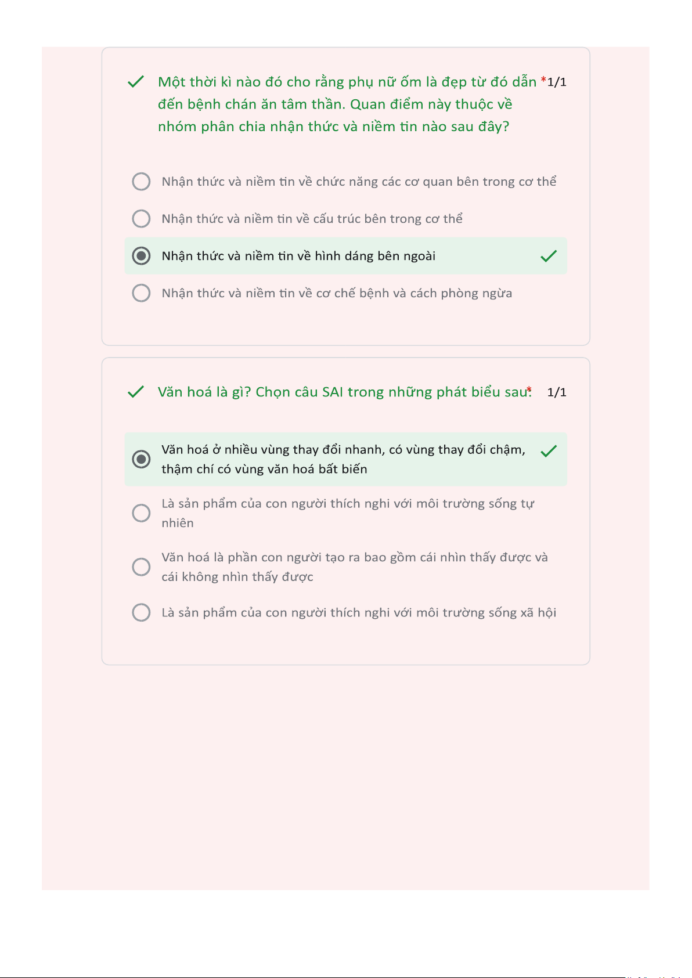Select the radio for 'hình dáng bên ngoài'
692x978 pixels.
point(141,256)
